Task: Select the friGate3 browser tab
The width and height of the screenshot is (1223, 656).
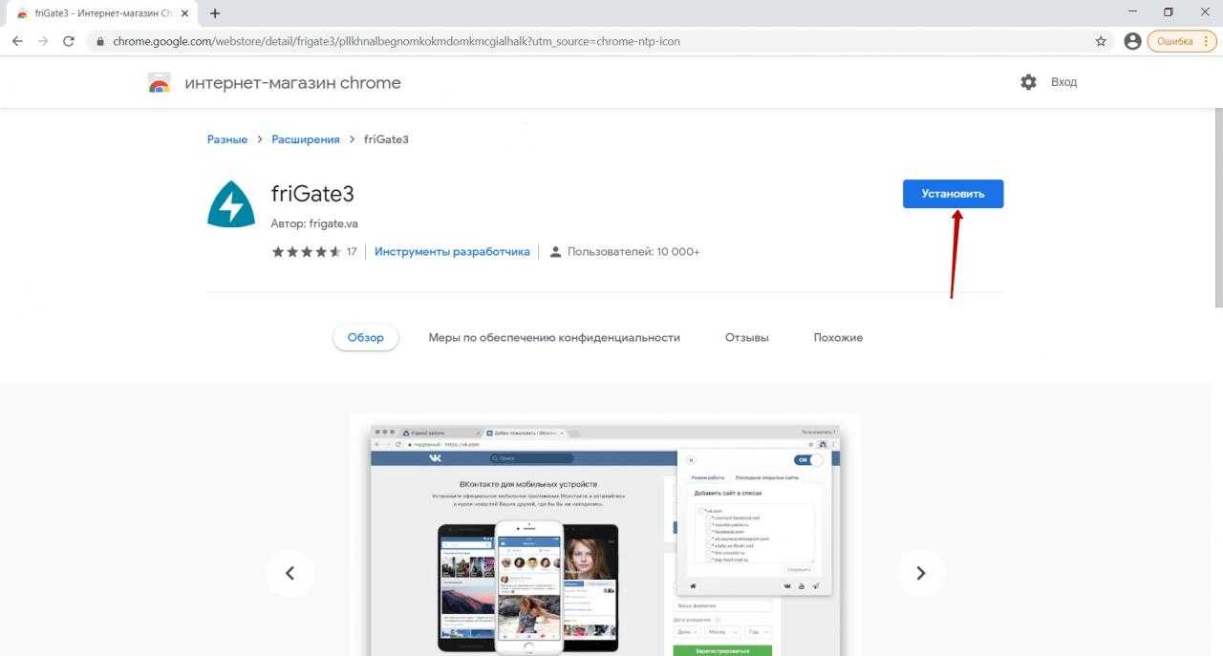Action: tap(101, 13)
